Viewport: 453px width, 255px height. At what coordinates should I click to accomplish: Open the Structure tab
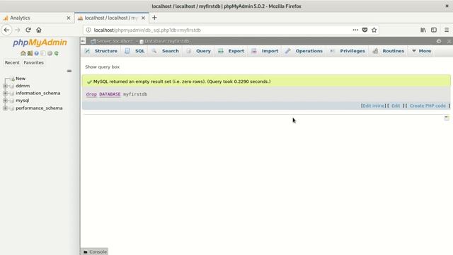101,51
